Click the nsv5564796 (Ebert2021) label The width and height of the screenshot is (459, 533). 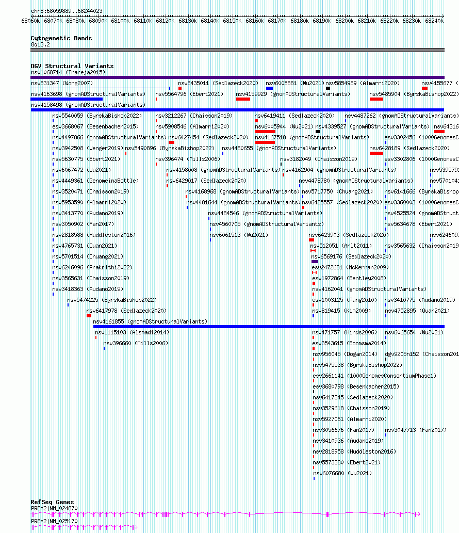[189, 94]
